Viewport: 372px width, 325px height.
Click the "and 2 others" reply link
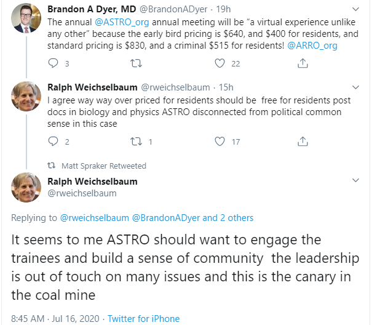pyautogui.click(x=228, y=217)
